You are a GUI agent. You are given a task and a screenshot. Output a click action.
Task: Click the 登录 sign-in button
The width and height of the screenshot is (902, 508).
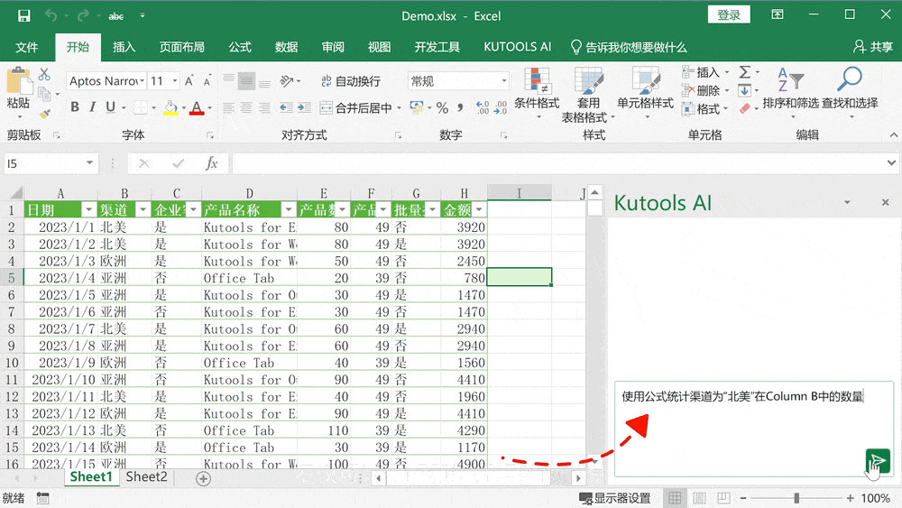click(x=729, y=15)
